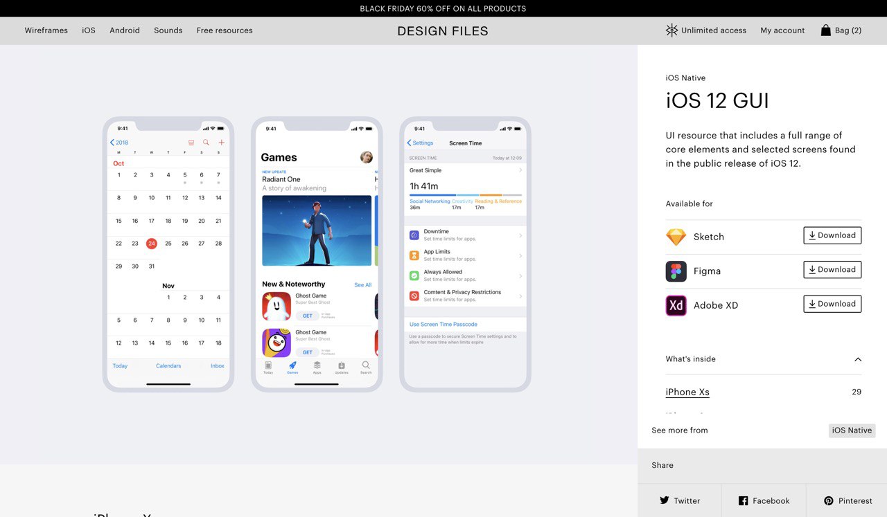Click the App Store Search tab icon
The width and height of the screenshot is (887, 517).
click(366, 365)
